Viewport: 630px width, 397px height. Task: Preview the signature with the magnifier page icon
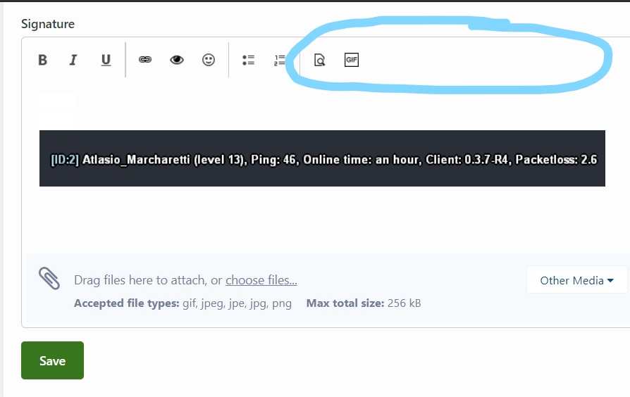tap(319, 60)
